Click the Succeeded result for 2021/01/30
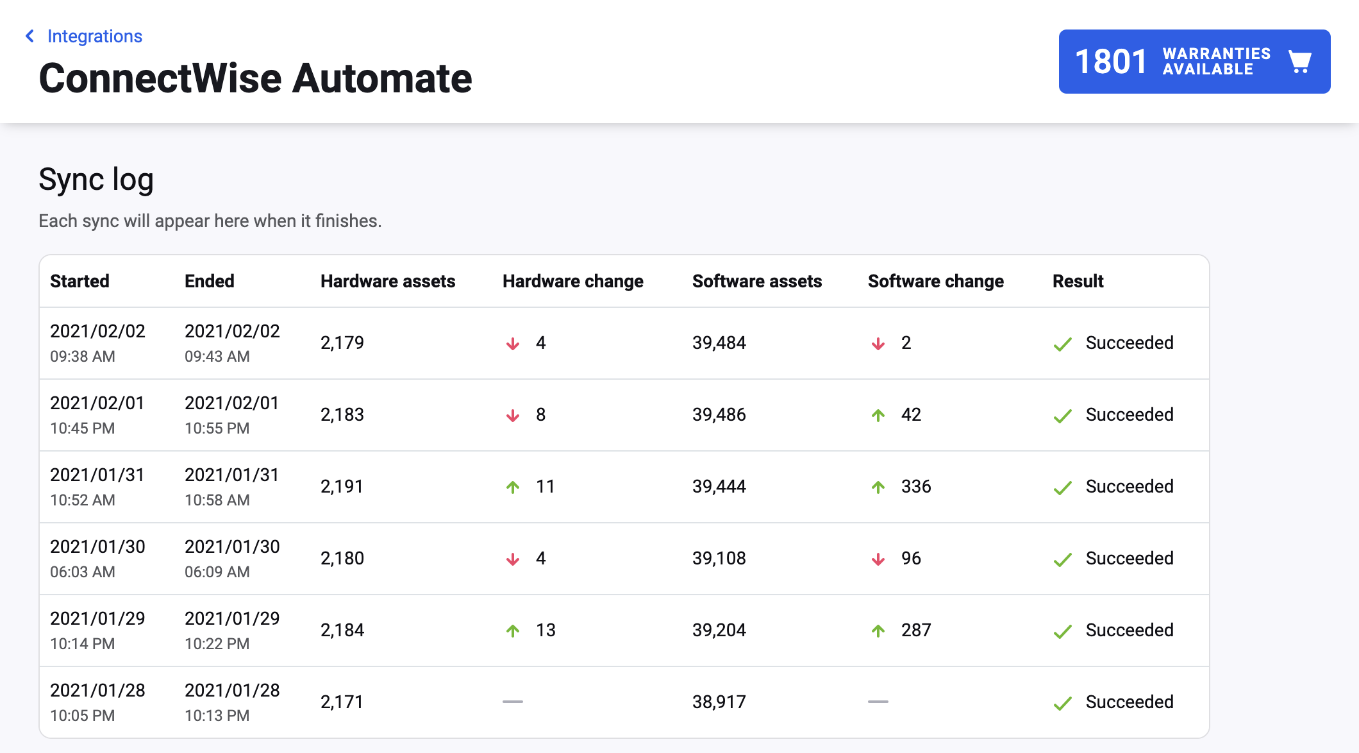 1129,558
